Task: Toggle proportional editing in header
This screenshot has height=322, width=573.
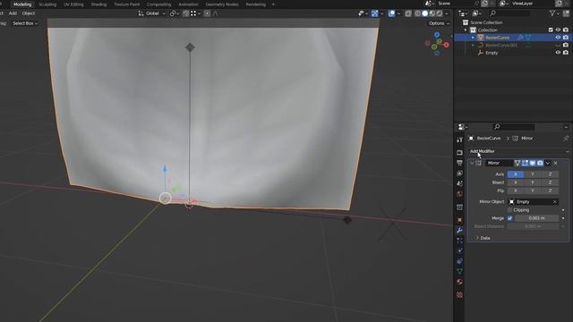Action: (x=207, y=13)
